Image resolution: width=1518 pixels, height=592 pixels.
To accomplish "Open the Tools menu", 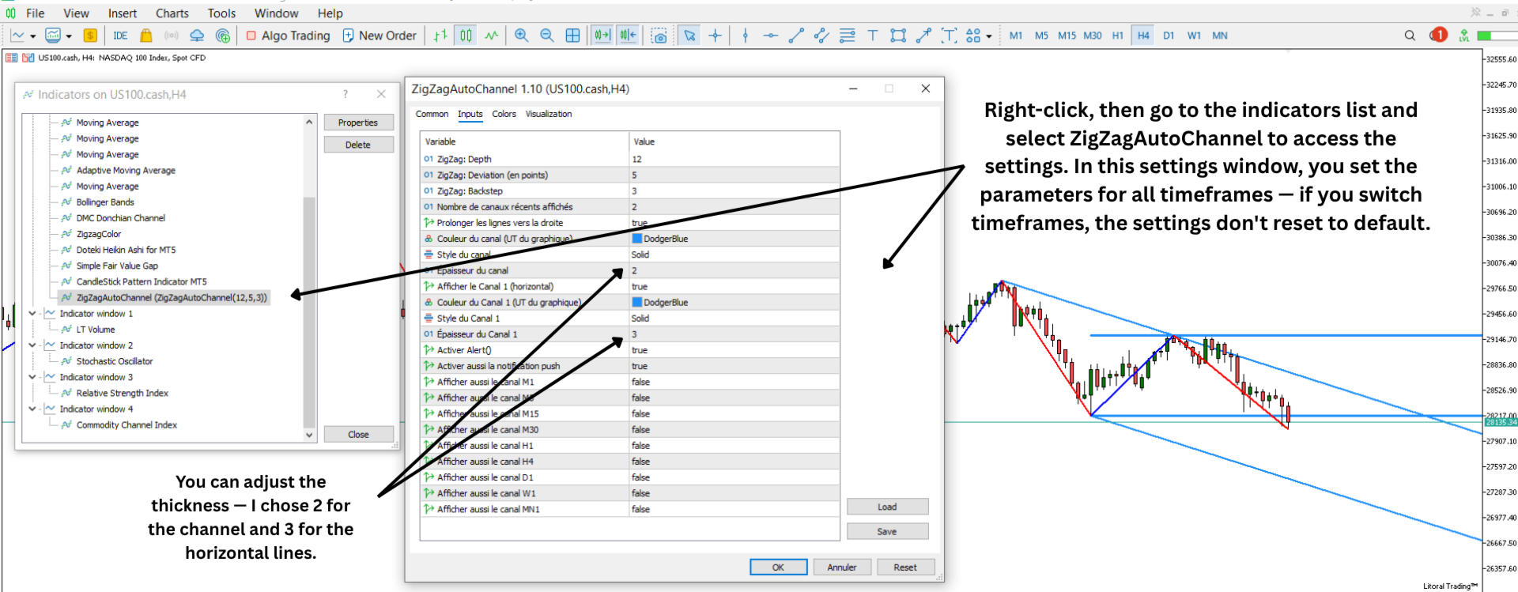I will 221,13.
